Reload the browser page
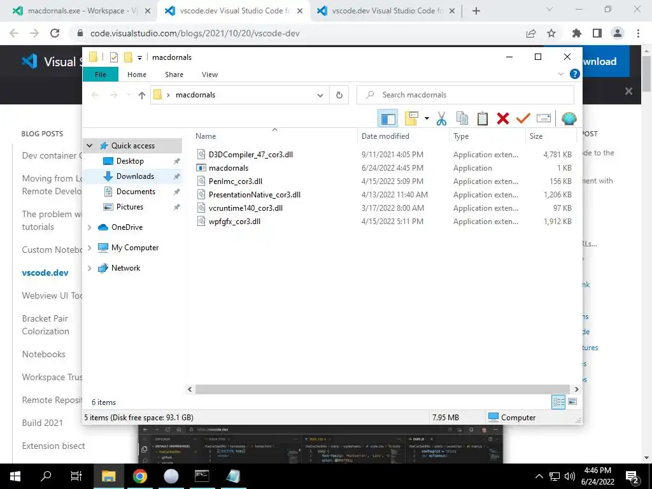 click(55, 33)
